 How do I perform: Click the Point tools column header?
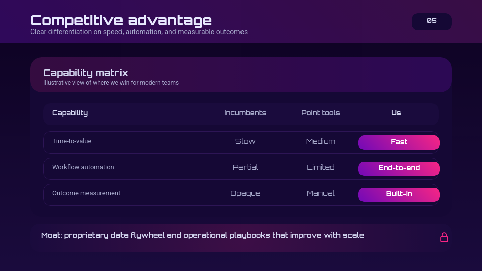320,113
